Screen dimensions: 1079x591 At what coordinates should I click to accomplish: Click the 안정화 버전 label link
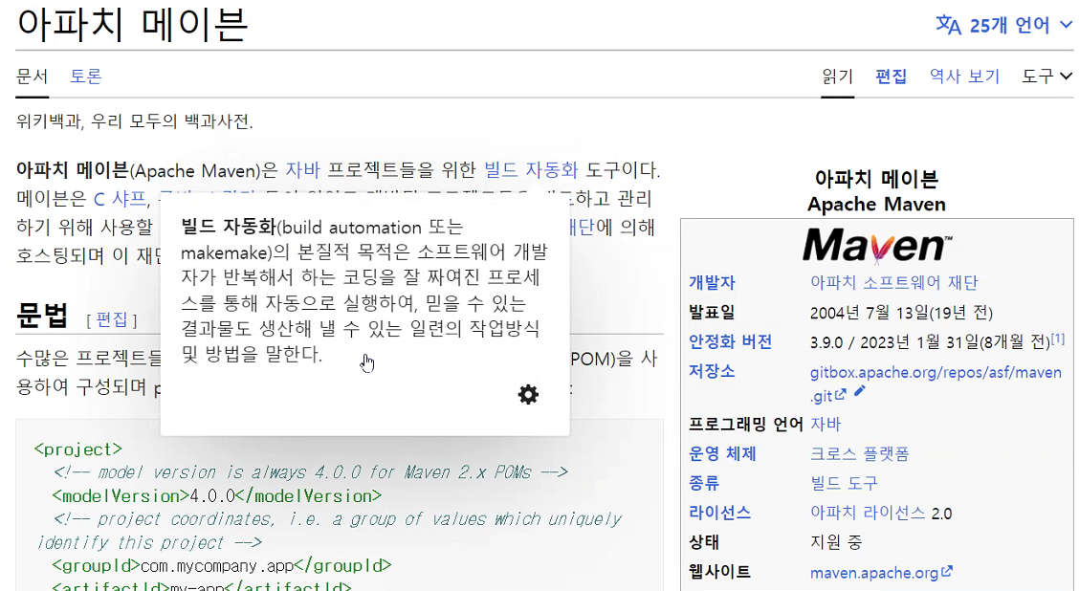click(x=730, y=341)
